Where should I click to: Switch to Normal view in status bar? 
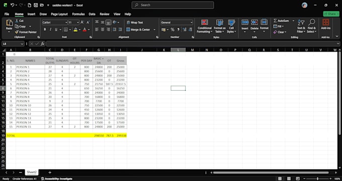coord(280,178)
